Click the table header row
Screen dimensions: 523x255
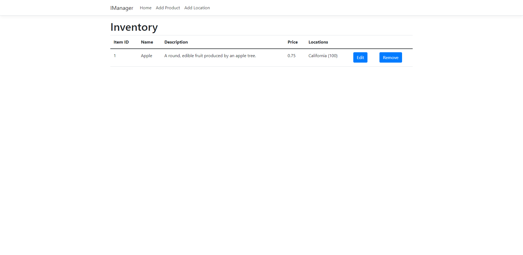(245, 42)
